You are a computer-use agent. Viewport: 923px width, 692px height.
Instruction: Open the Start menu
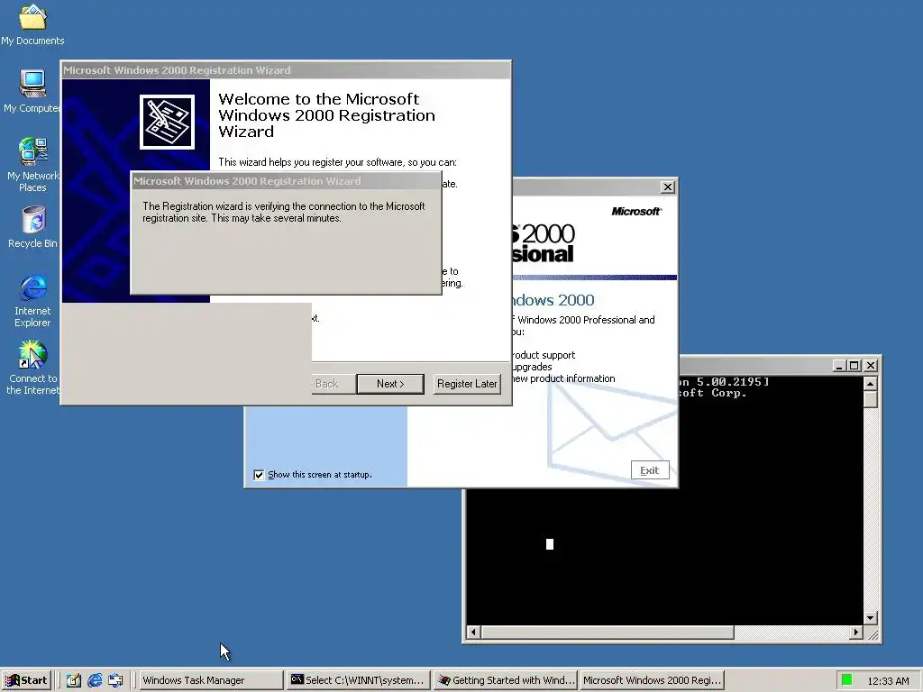tap(26, 680)
